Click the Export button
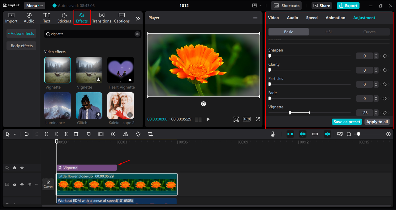Image resolution: width=396 pixels, height=210 pixels. tap(348, 6)
